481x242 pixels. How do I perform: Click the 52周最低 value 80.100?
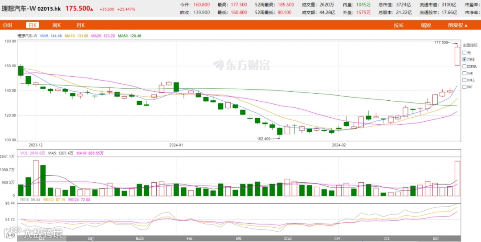pos(285,12)
